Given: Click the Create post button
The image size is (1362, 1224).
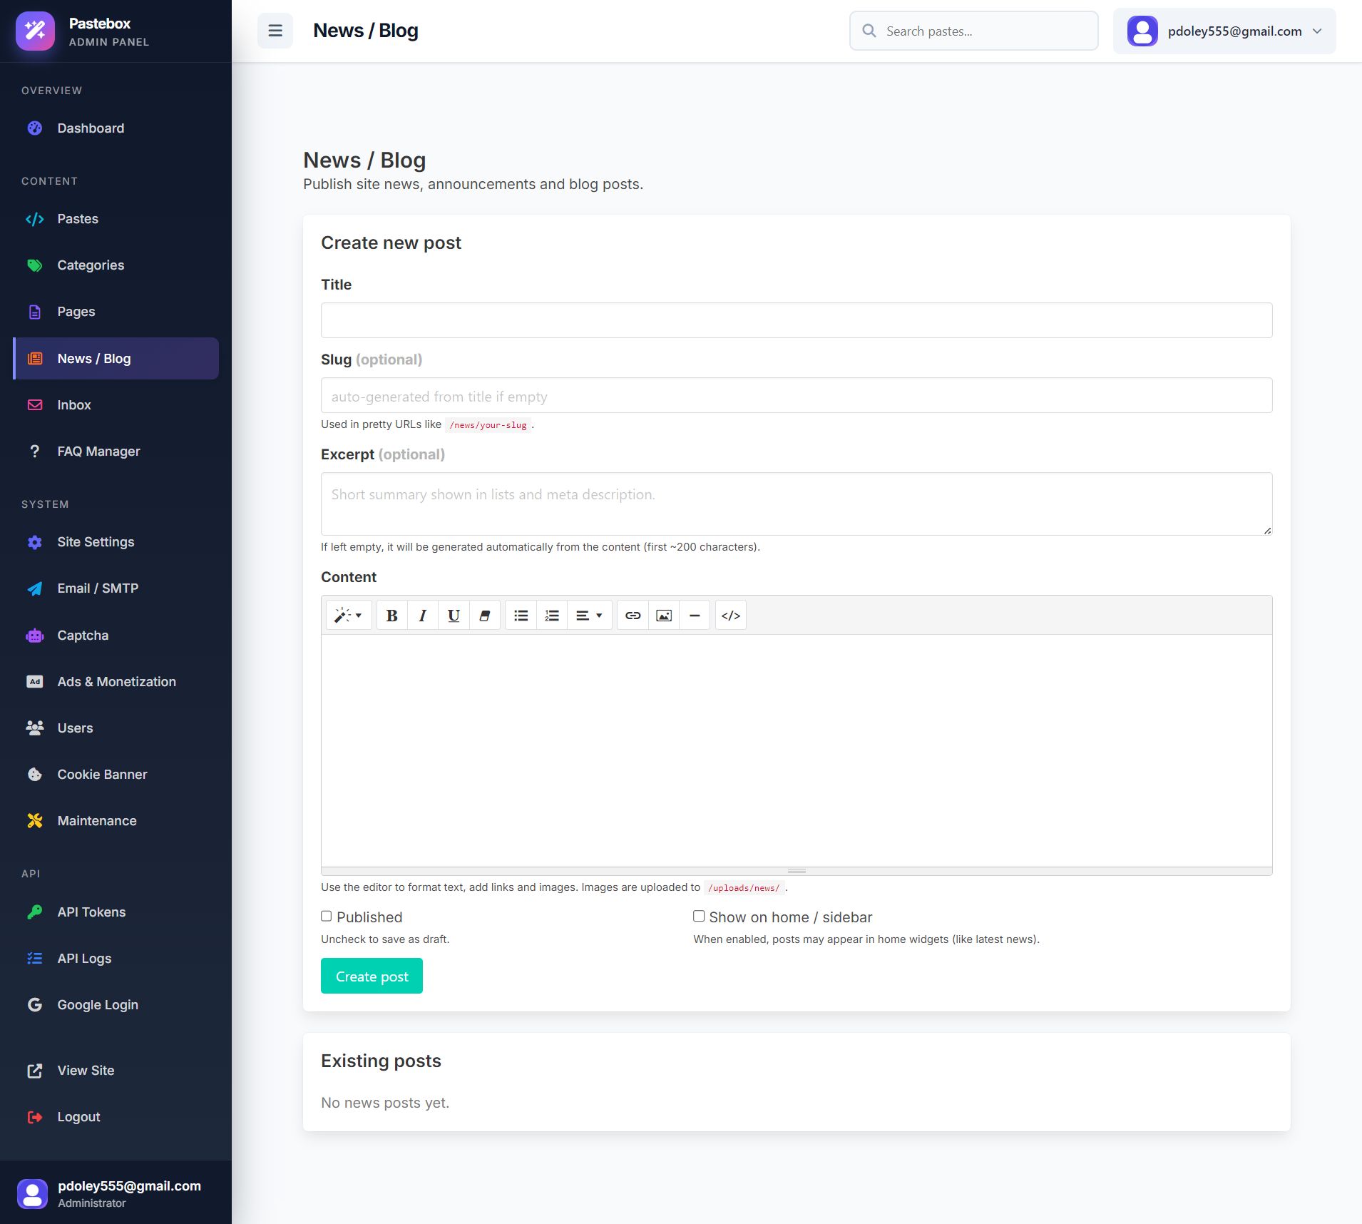Looking at the screenshot, I should (372, 976).
